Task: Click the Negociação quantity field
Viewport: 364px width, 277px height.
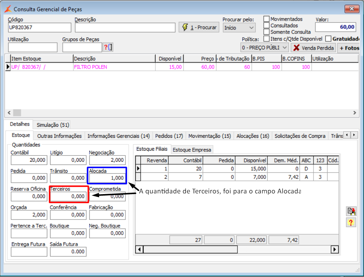Action: pos(107,160)
